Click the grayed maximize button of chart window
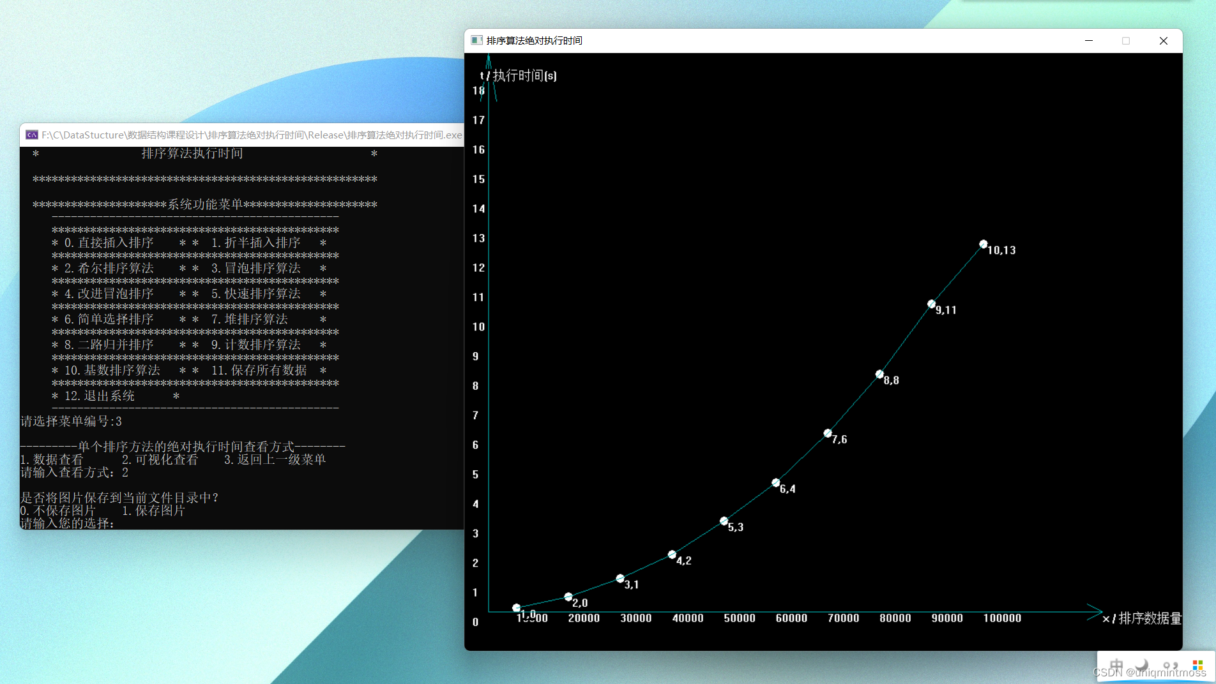The image size is (1216, 684). (1126, 40)
